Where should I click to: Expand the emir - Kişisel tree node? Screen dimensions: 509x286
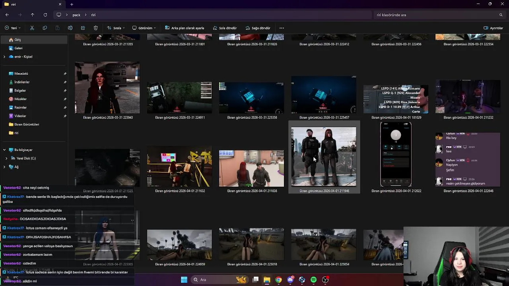pyautogui.click(x=4, y=57)
